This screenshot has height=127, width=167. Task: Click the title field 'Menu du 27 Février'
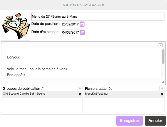[x=98, y=17]
